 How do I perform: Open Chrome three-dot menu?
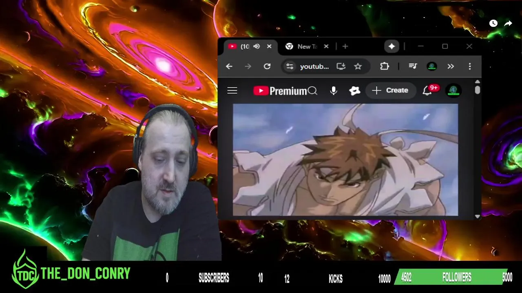(x=470, y=66)
